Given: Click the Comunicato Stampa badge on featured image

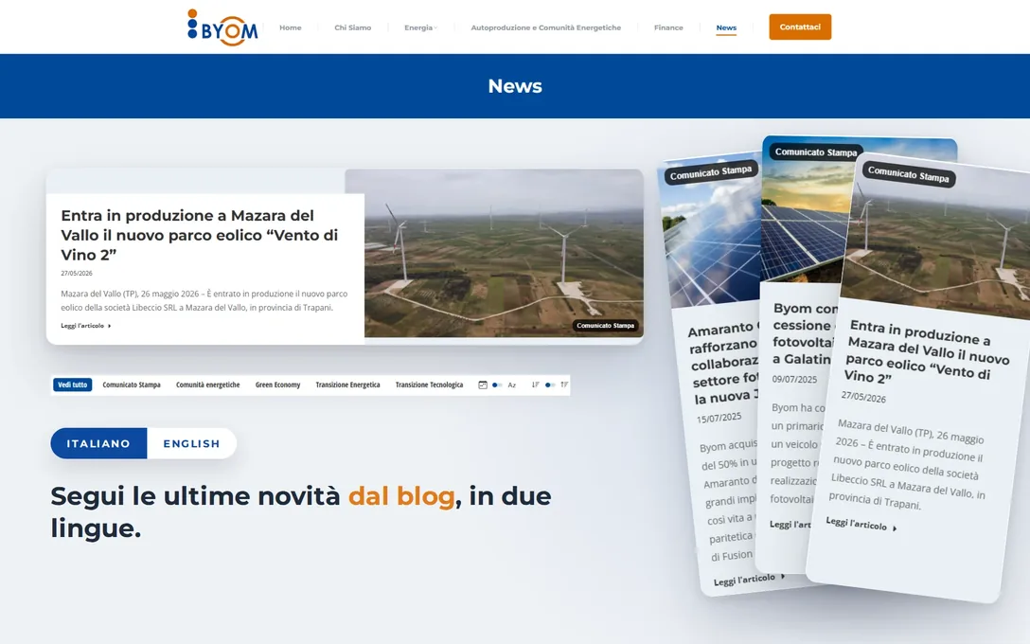Looking at the screenshot, I should 605,325.
